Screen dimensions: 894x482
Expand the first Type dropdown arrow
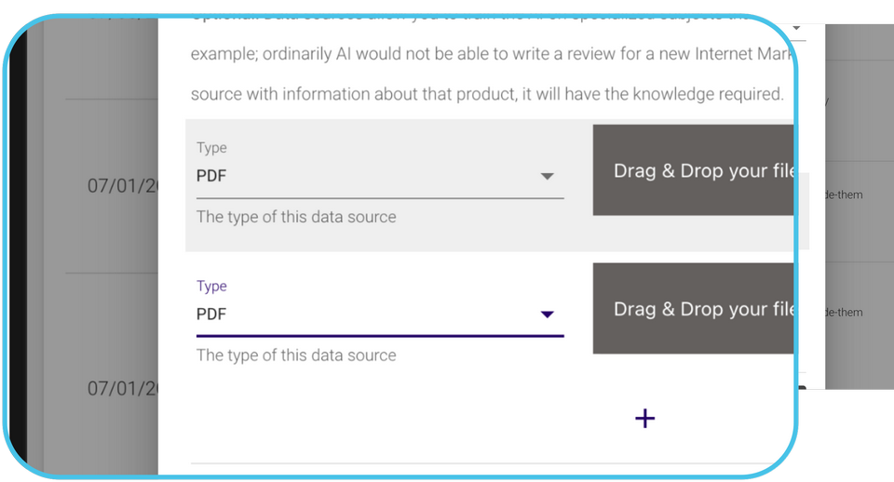(548, 177)
